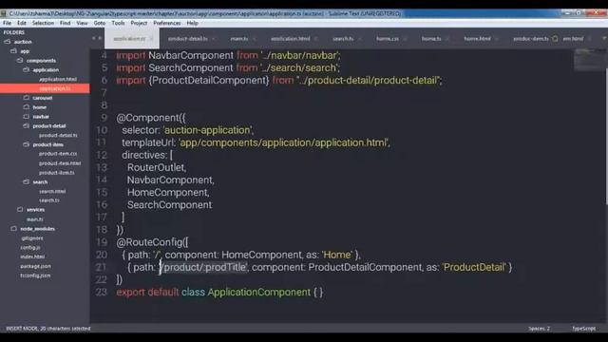Close the product-detail.ts tab
This screenshot has height=342, width=608.
214,39
